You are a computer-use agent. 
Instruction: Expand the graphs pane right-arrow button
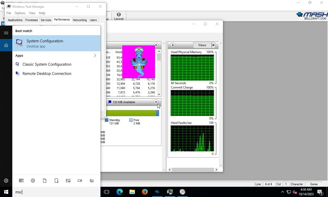point(173,45)
